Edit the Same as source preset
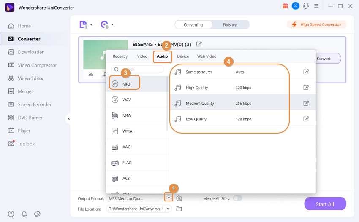 (306, 72)
